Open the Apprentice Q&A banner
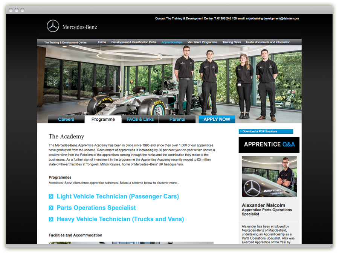Viewport: 339px width, 255px height. tap(269, 144)
